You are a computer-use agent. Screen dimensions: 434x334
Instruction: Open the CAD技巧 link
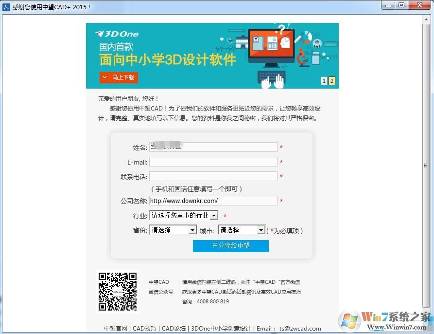[144, 328]
